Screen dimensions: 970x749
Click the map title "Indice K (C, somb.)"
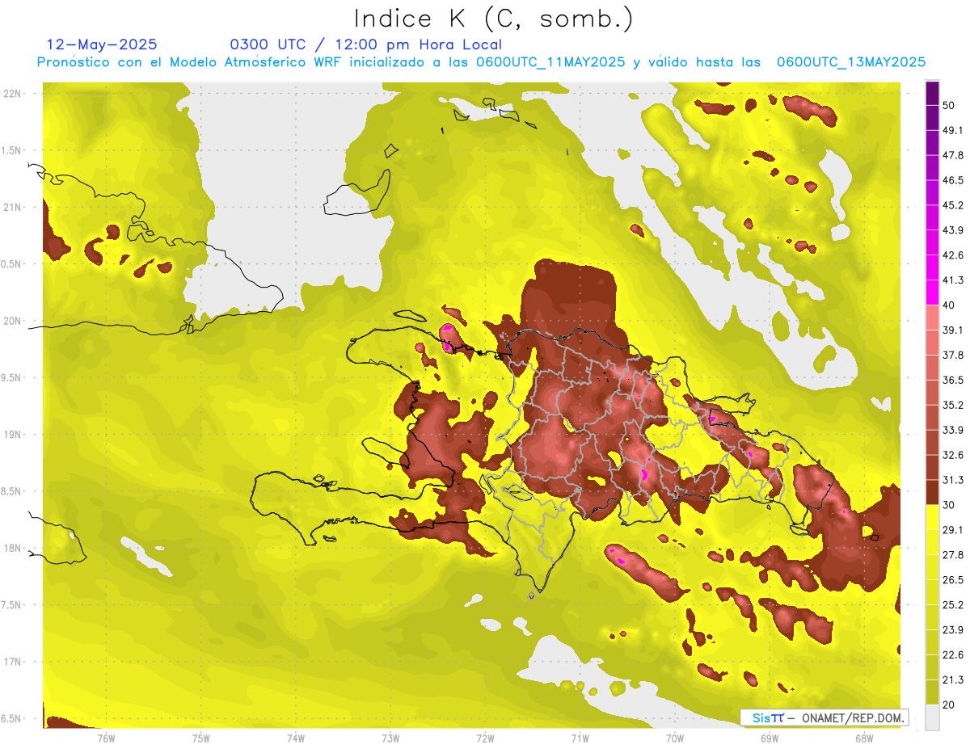click(x=493, y=18)
